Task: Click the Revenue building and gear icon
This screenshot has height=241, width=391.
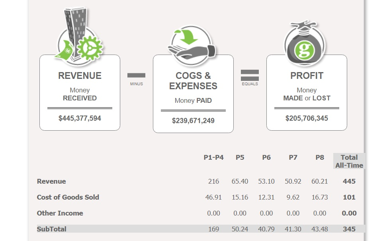Action: click(80, 36)
